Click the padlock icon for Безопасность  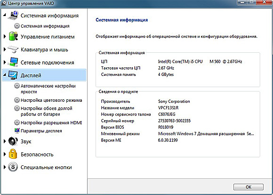[13, 154]
